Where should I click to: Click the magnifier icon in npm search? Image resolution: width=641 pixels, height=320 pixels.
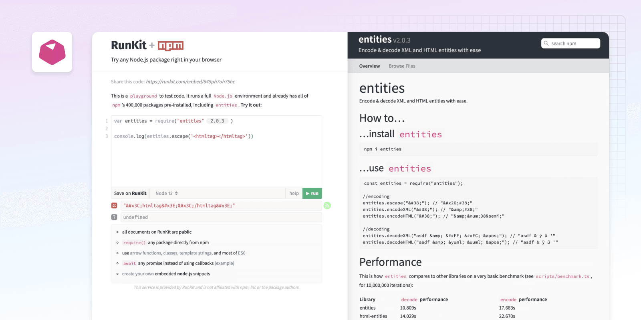click(x=546, y=43)
